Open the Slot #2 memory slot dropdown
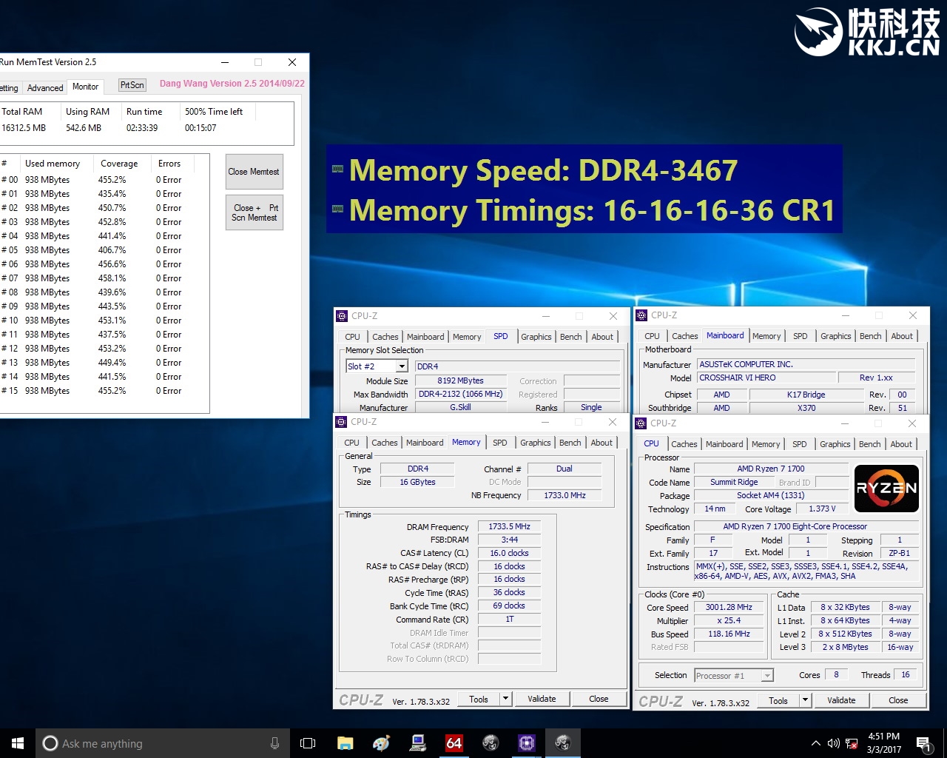This screenshot has width=947, height=758. pyautogui.click(x=401, y=366)
